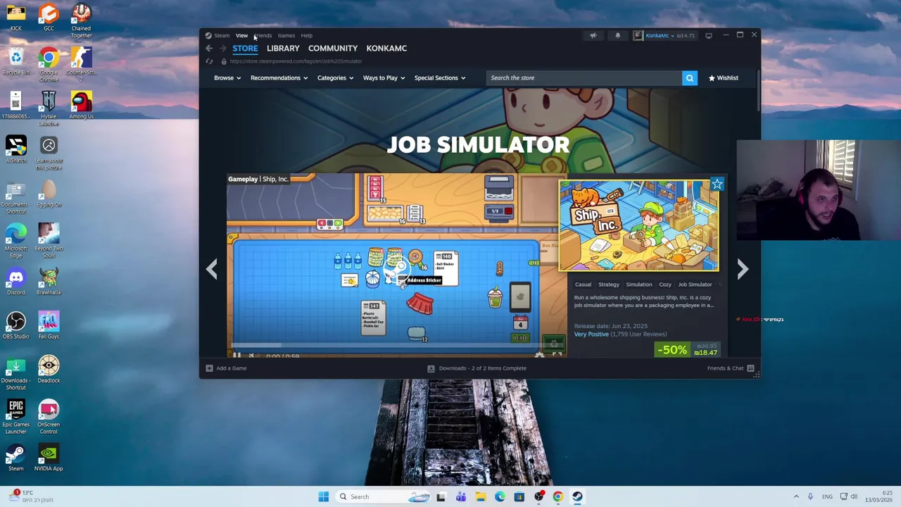
Task: Open the Steam menu
Action: (x=222, y=35)
